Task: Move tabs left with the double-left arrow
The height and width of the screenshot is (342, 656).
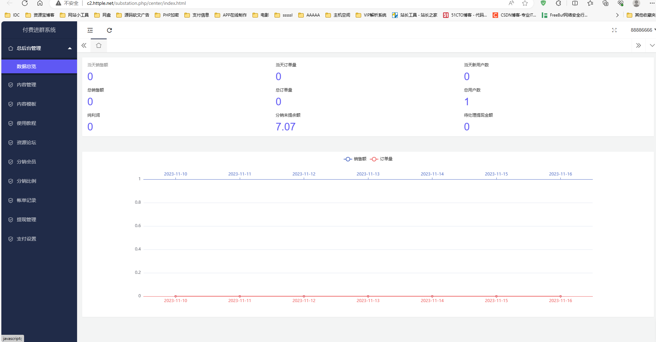Action: point(84,45)
